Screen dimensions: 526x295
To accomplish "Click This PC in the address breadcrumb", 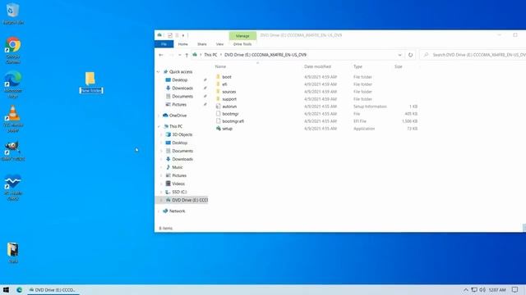I will point(210,55).
